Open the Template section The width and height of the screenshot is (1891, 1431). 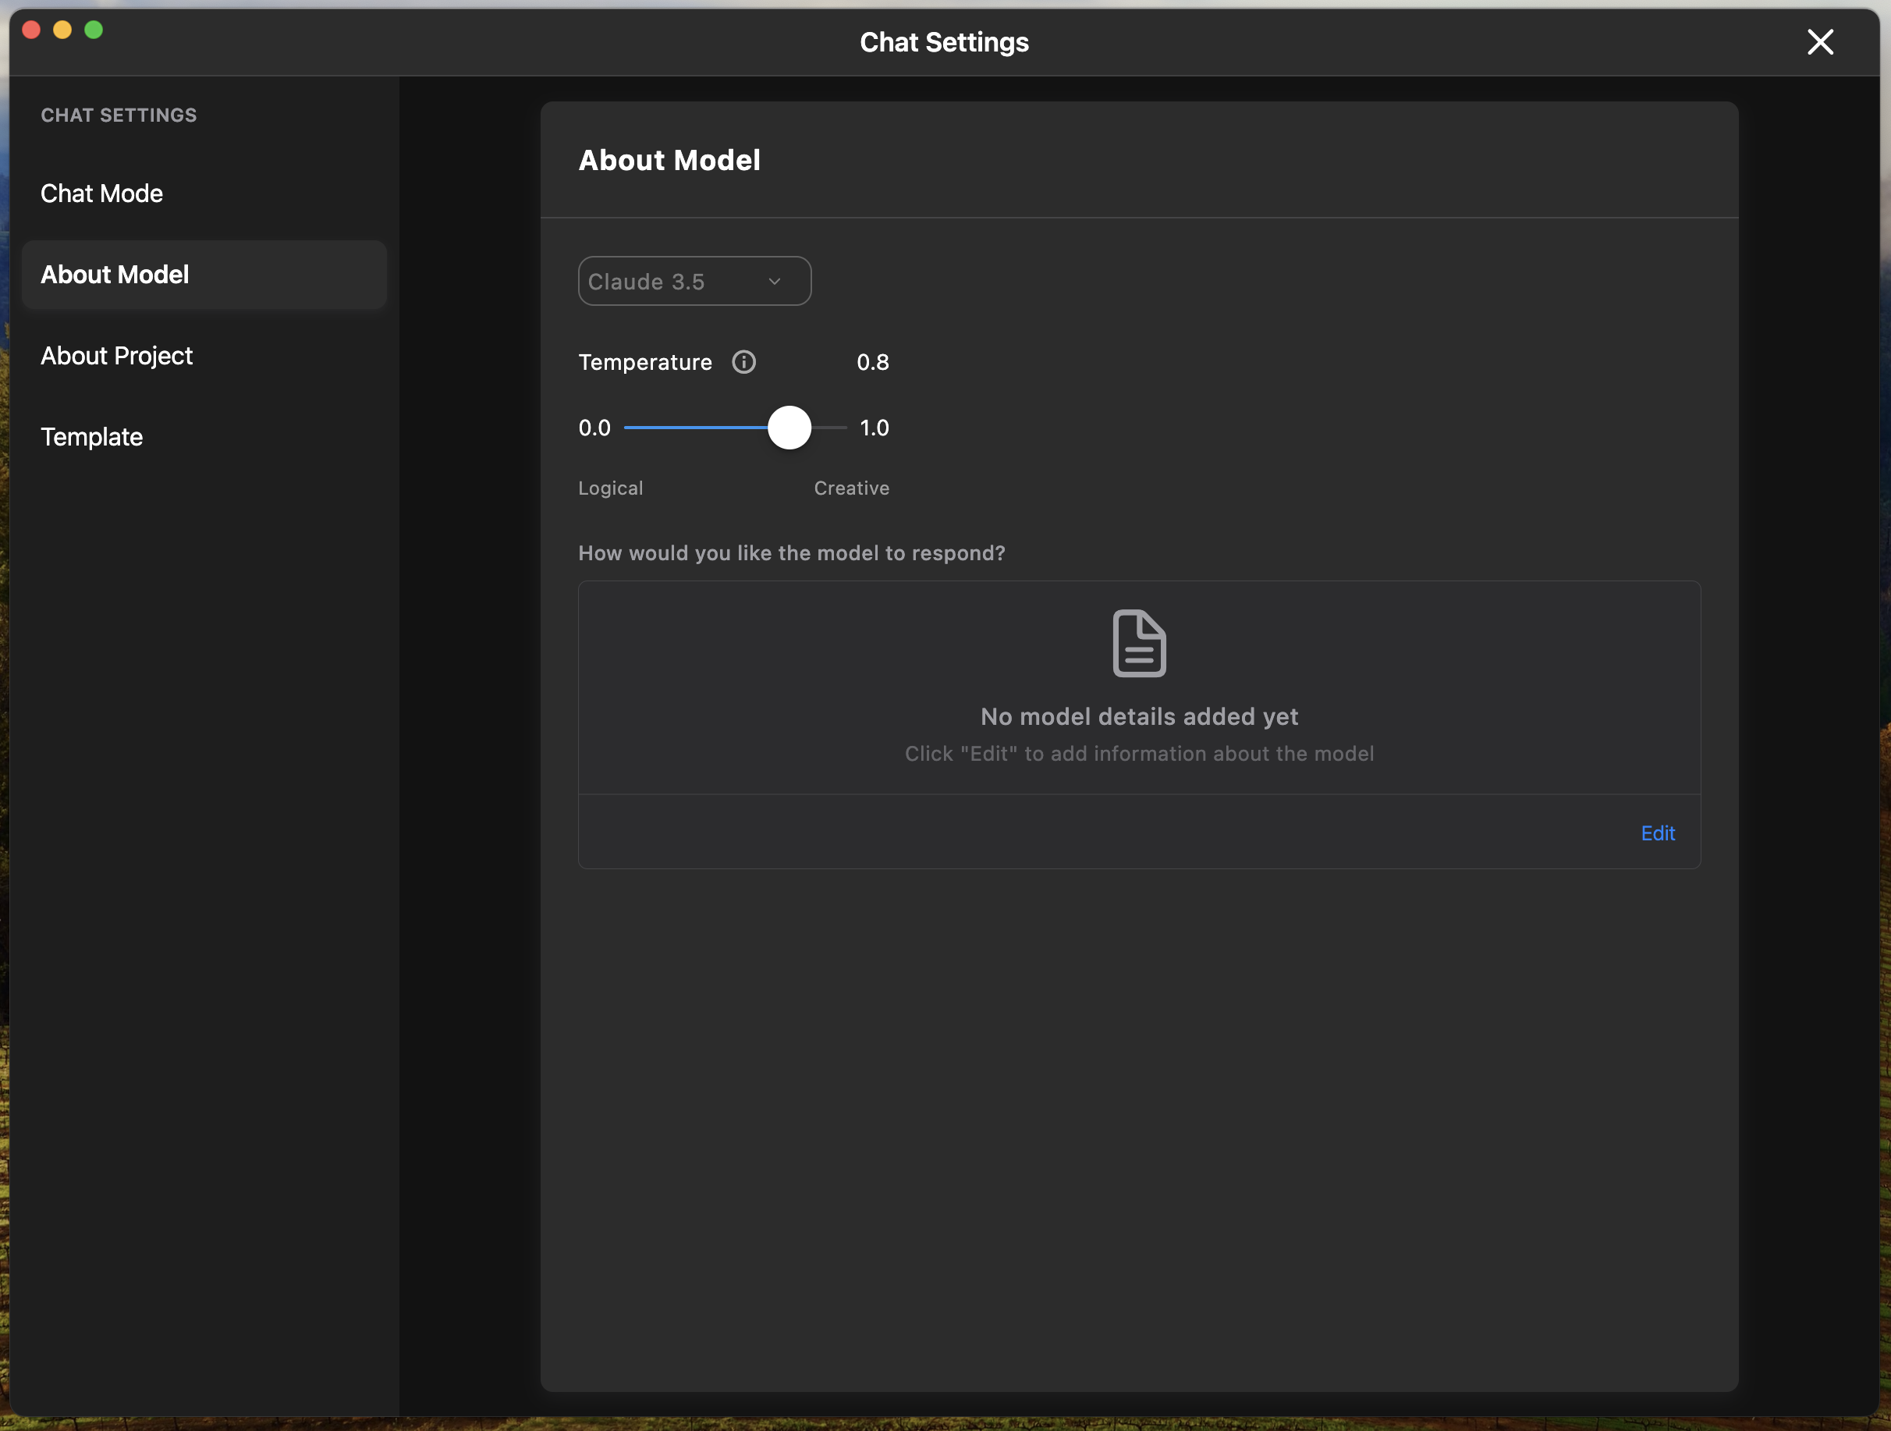[204, 437]
